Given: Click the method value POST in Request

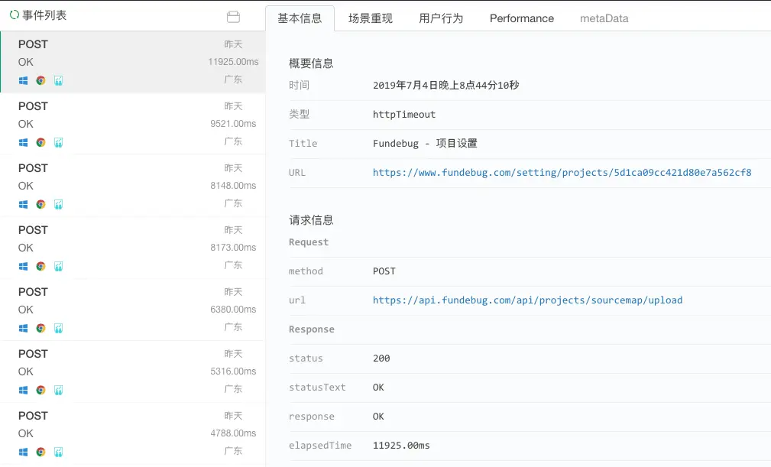Looking at the screenshot, I should 384,271.
